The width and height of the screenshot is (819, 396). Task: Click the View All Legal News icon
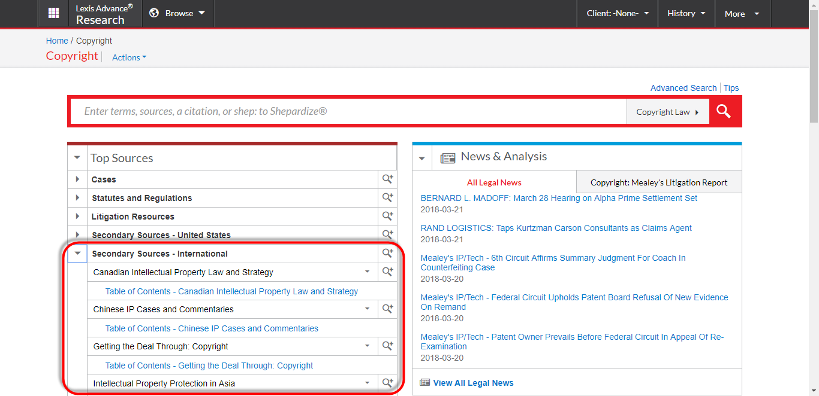click(425, 383)
